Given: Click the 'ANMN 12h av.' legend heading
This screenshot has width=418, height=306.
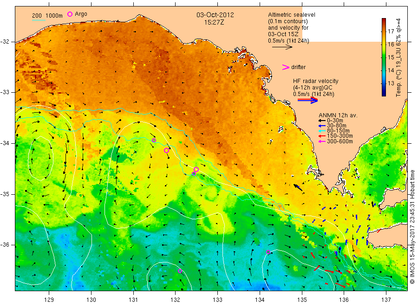Looking at the screenshot, I should pos(338,115).
